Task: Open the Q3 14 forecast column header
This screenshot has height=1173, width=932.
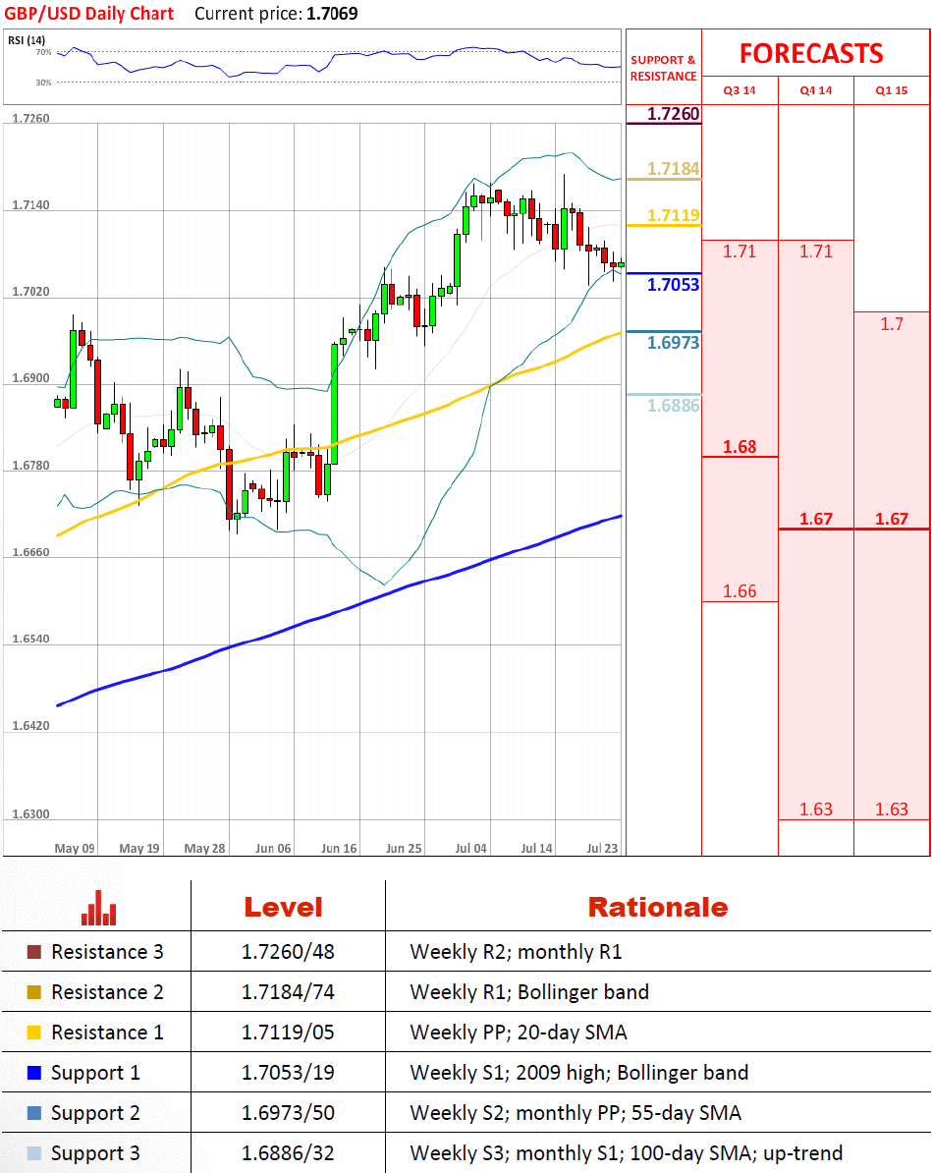Action: click(x=740, y=90)
